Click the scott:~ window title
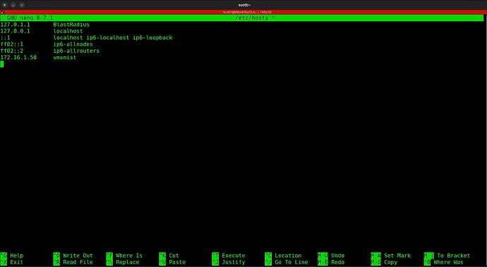The height and width of the screenshot is (267, 487). click(244, 5)
